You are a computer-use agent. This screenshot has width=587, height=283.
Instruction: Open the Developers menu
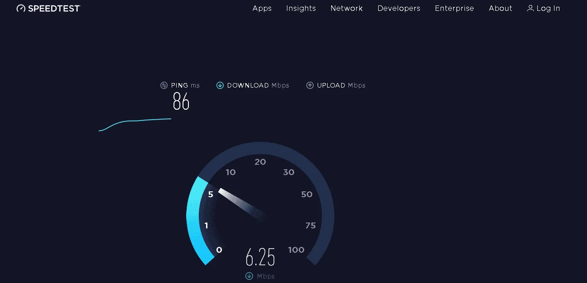pyautogui.click(x=399, y=8)
